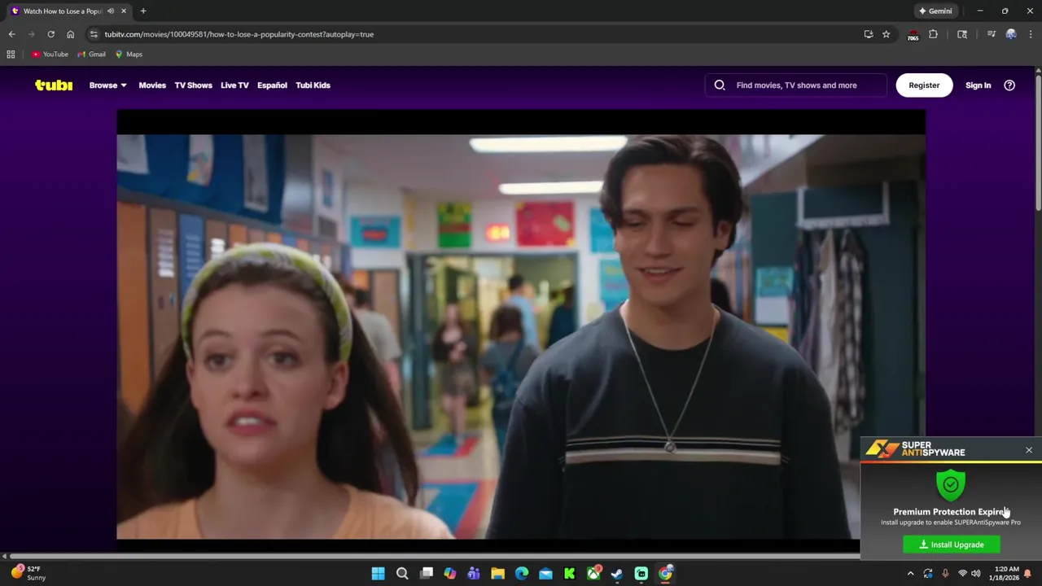This screenshot has height=586, width=1042.
Task: Bookmark this tab with the star
Action: [x=886, y=34]
